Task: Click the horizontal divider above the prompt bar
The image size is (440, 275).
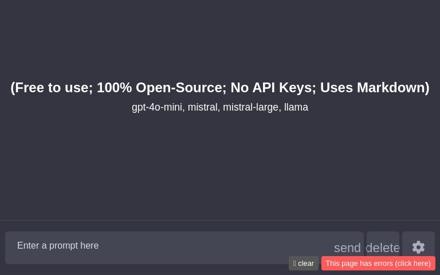Action: 220,220
